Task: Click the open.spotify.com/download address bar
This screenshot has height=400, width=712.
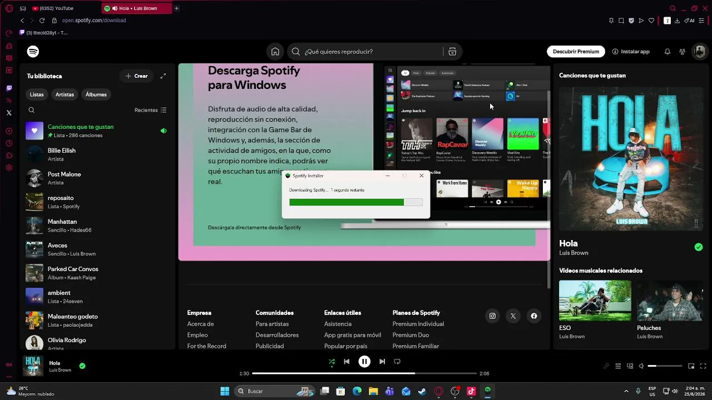Action: point(94,21)
